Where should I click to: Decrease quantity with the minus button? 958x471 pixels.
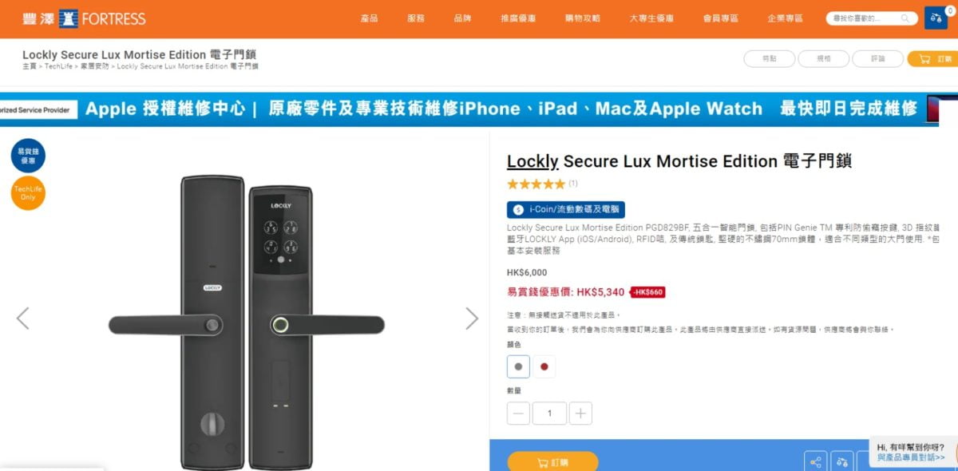tap(518, 414)
